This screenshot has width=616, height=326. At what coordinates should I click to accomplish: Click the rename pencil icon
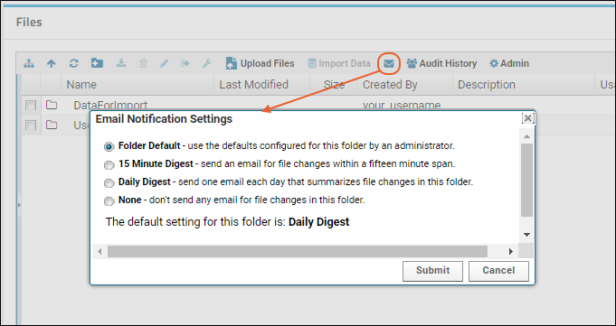(x=165, y=63)
